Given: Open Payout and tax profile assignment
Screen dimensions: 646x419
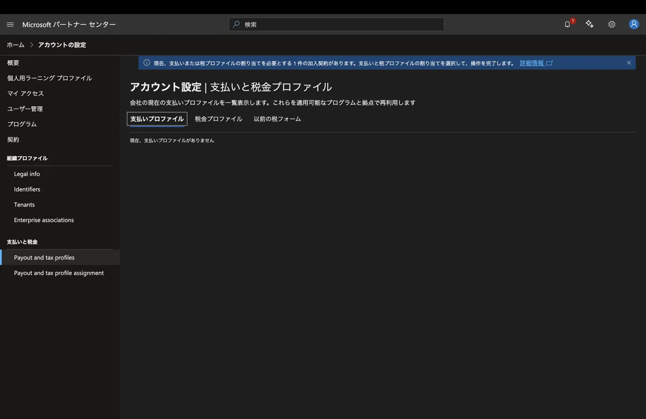Looking at the screenshot, I should pyautogui.click(x=60, y=273).
